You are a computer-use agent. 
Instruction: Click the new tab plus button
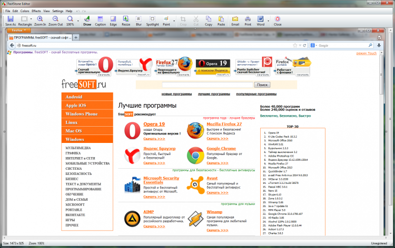pyautogui.click(x=76, y=37)
